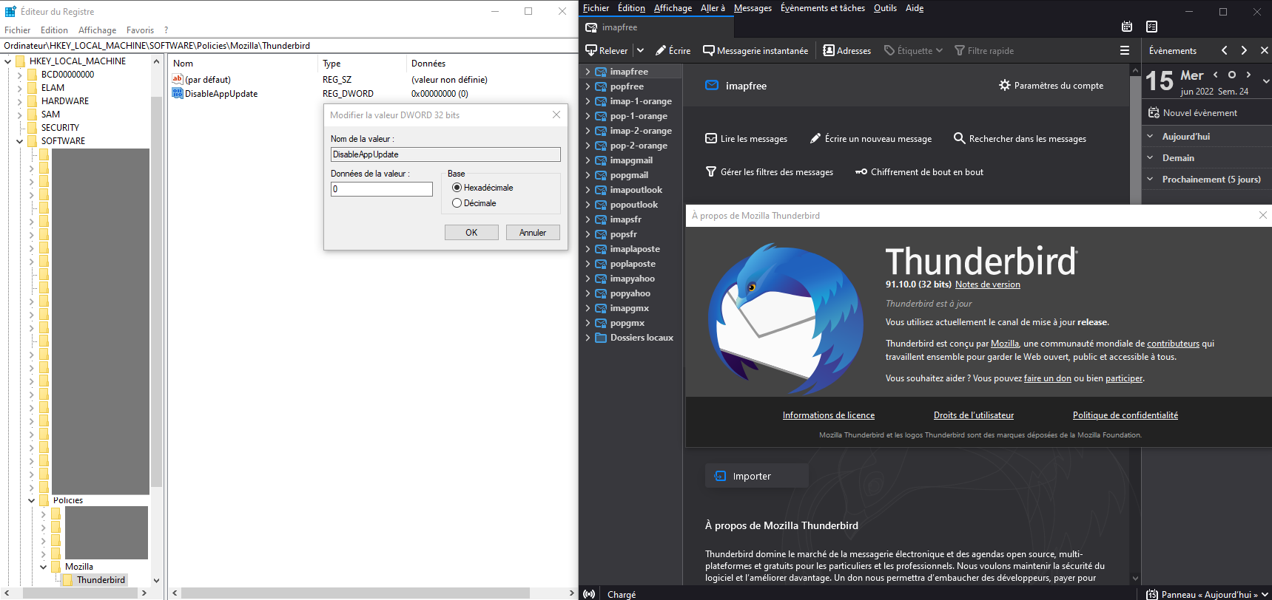This screenshot has height=600, width=1272.
Task: Open Thunderbird Outils menu
Action: click(885, 8)
